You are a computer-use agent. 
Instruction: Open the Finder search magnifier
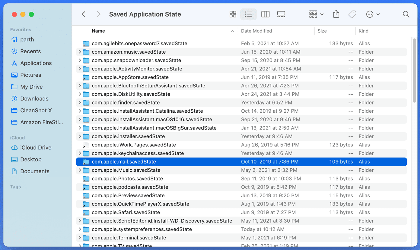pos(406,14)
